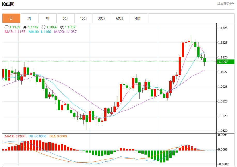Click the 1.1225 price axis label
Viewport: 237px width, 167px height.
[223, 43]
